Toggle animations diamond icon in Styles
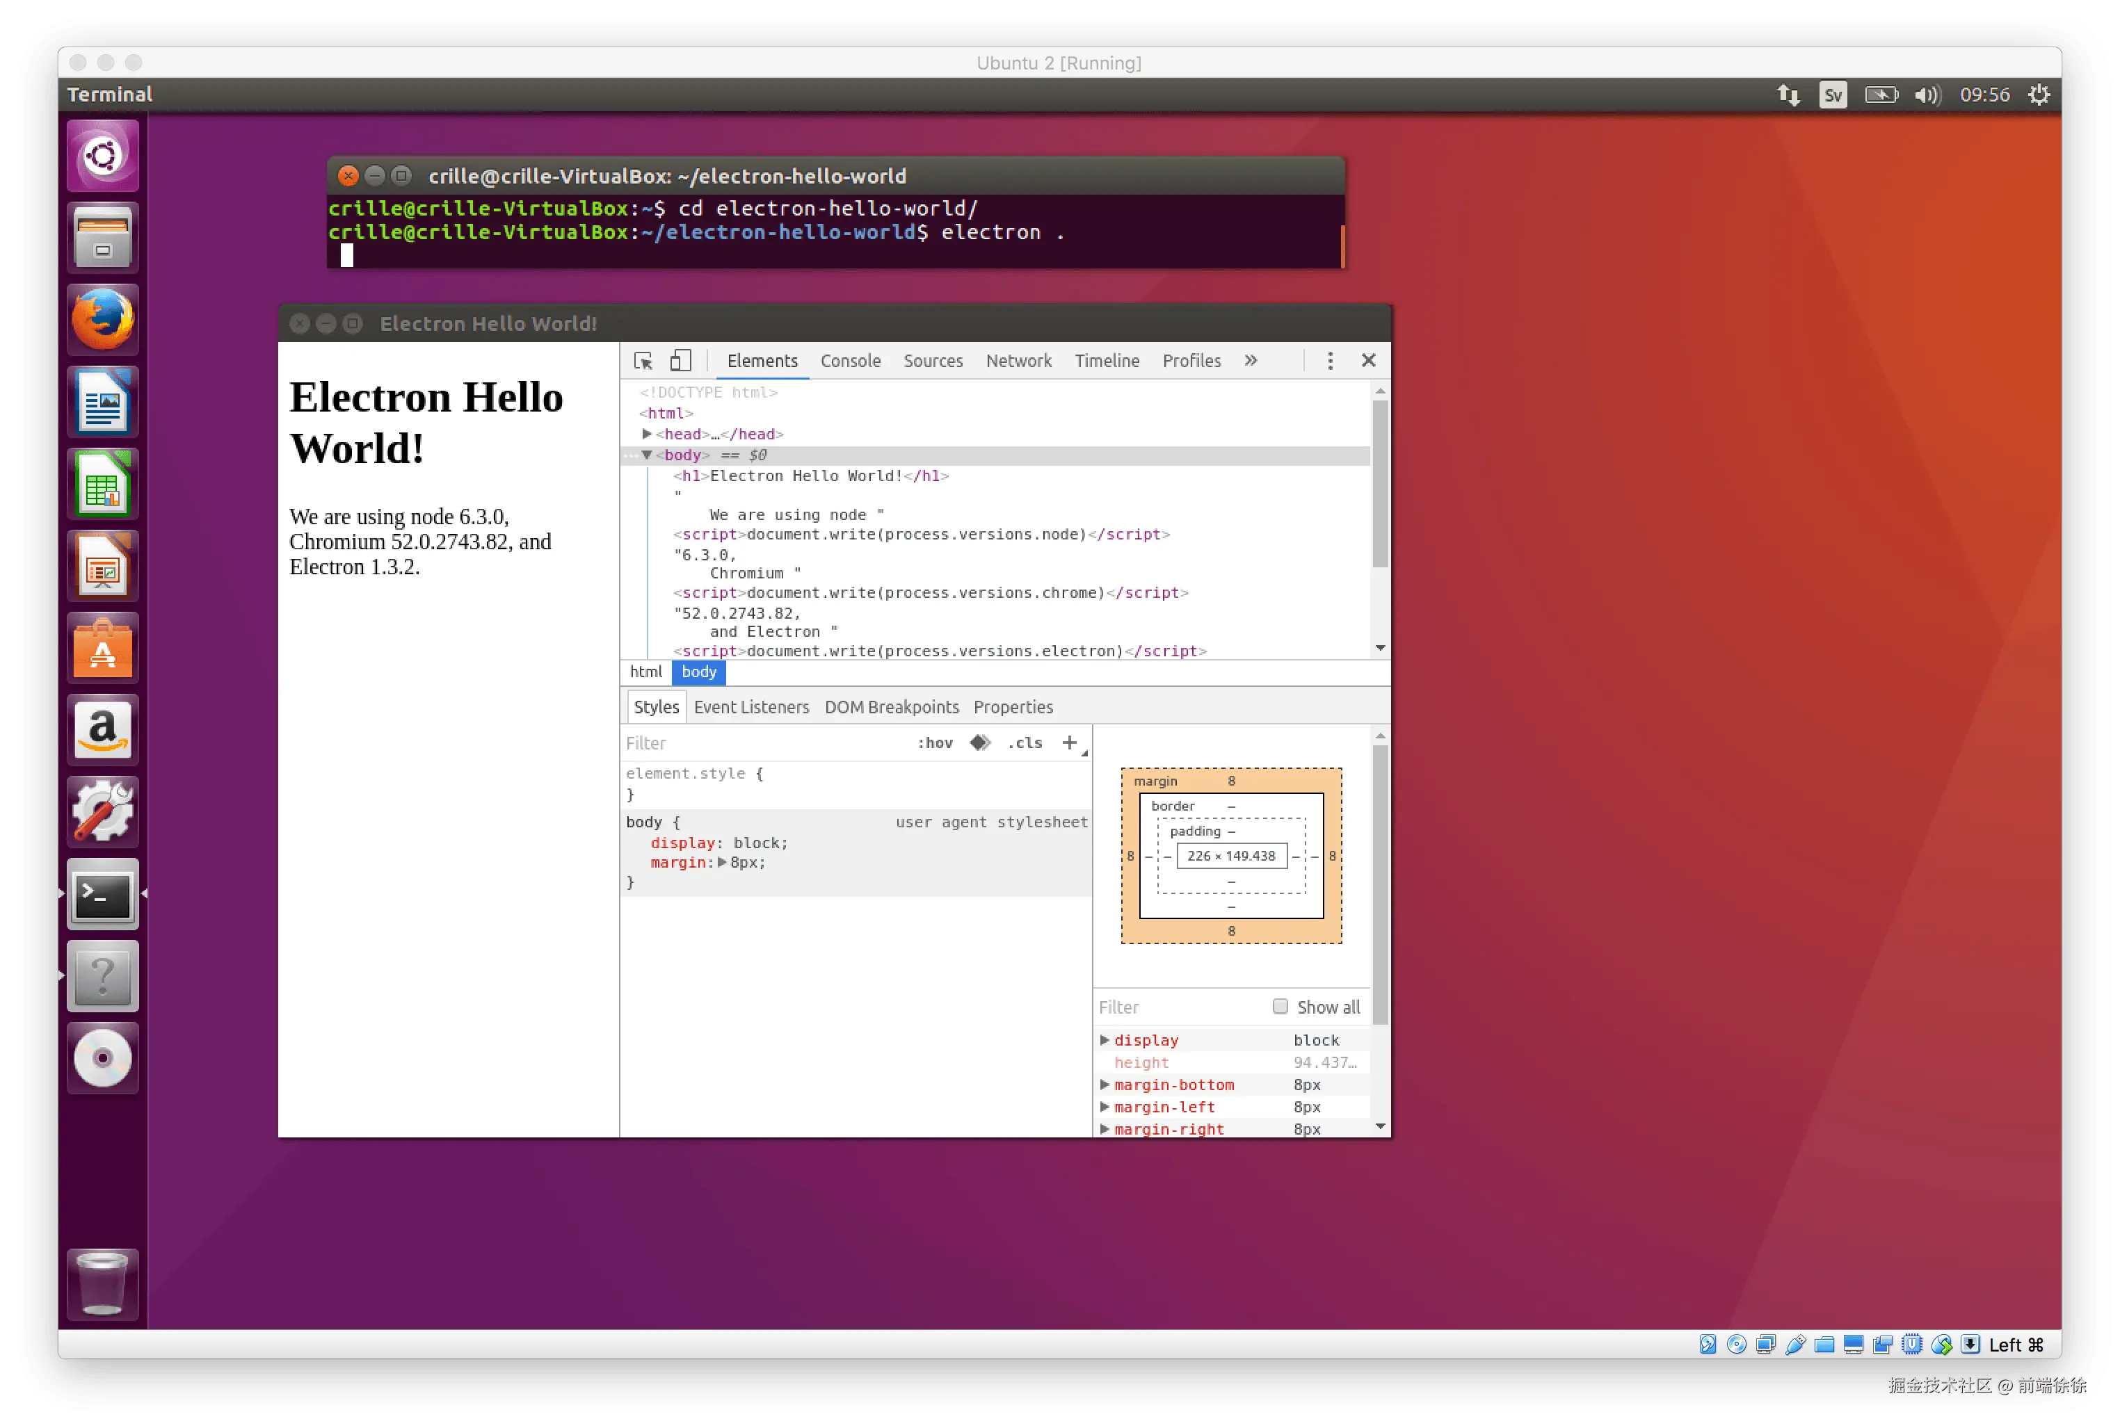This screenshot has width=2120, height=1428. tap(979, 743)
